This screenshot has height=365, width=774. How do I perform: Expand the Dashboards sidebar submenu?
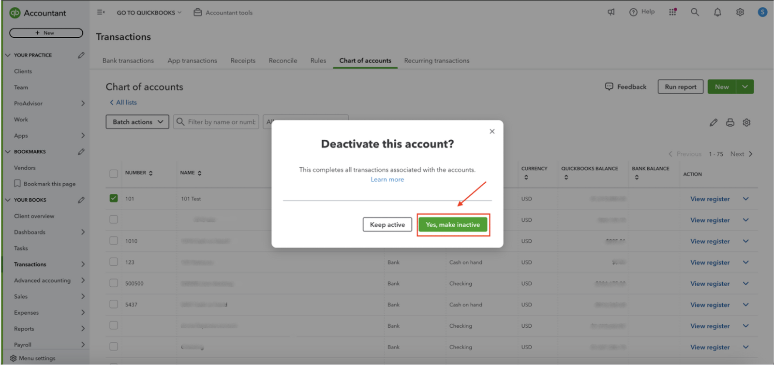tap(83, 232)
